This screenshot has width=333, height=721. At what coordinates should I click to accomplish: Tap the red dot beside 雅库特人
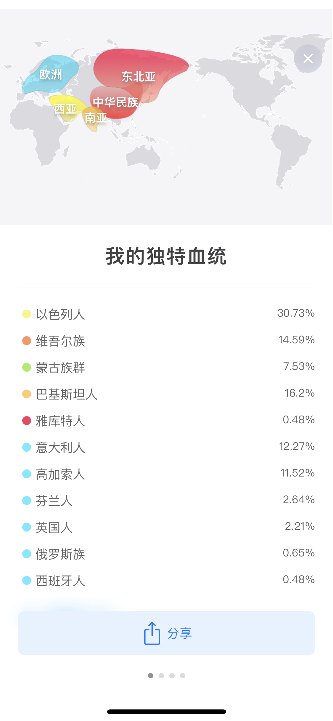click(x=27, y=421)
